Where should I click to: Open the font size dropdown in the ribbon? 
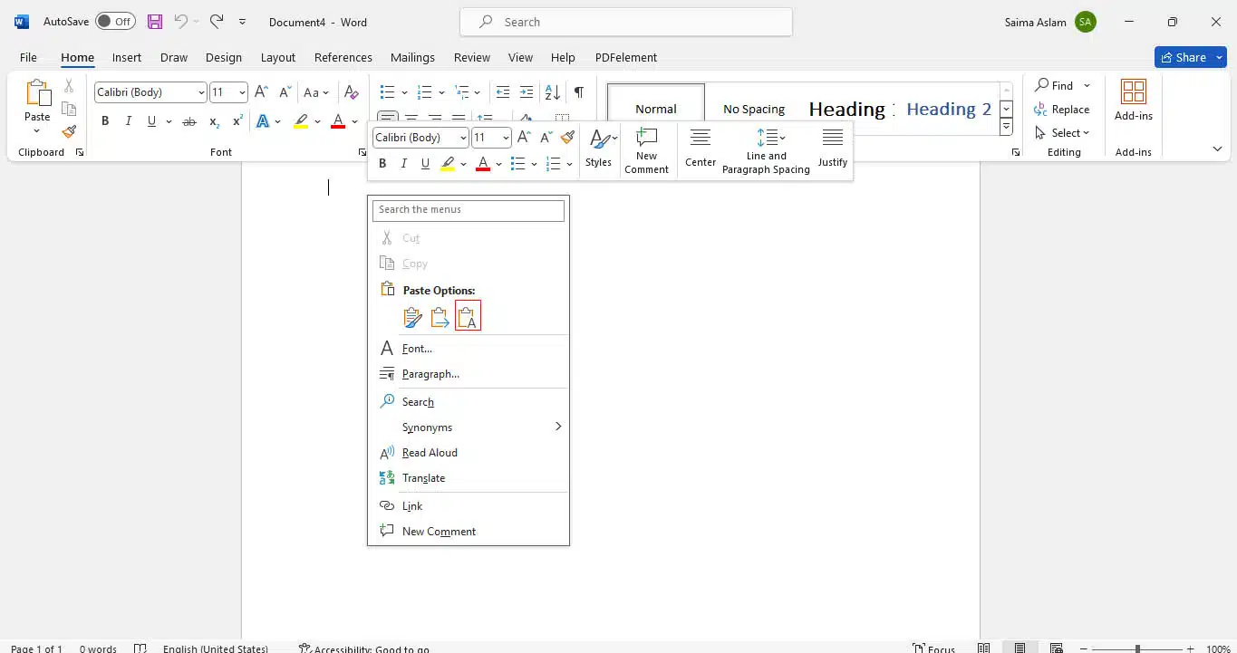[x=240, y=91]
